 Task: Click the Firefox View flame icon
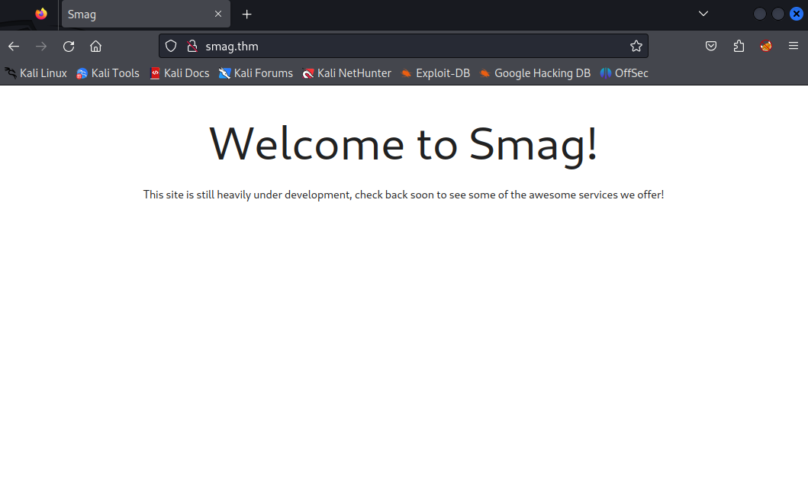coord(41,14)
